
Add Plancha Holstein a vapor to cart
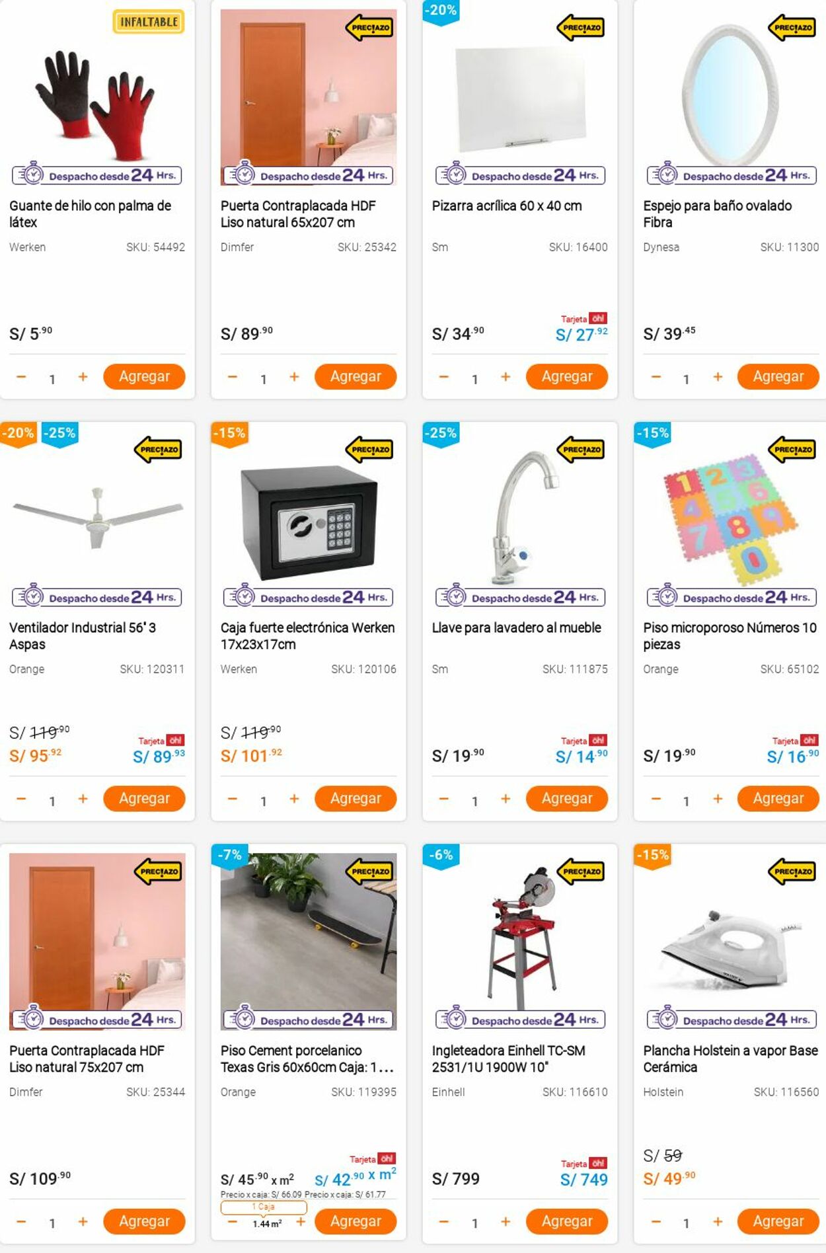coord(778,1221)
